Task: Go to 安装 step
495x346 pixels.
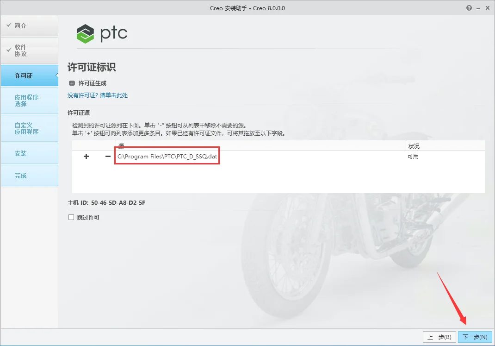Action: (29, 153)
